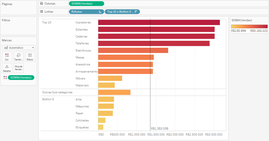Click the R$1.353.038 reference line label
This screenshot has height=141, width=269.
tap(160, 128)
